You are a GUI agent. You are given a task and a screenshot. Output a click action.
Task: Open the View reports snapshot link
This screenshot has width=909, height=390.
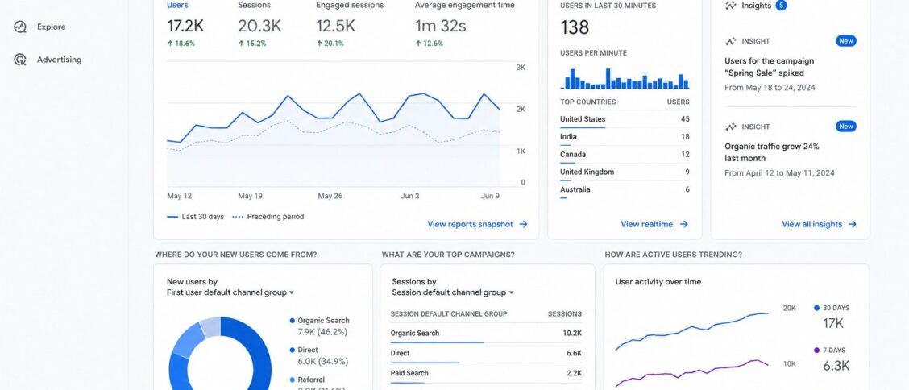point(470,224)
